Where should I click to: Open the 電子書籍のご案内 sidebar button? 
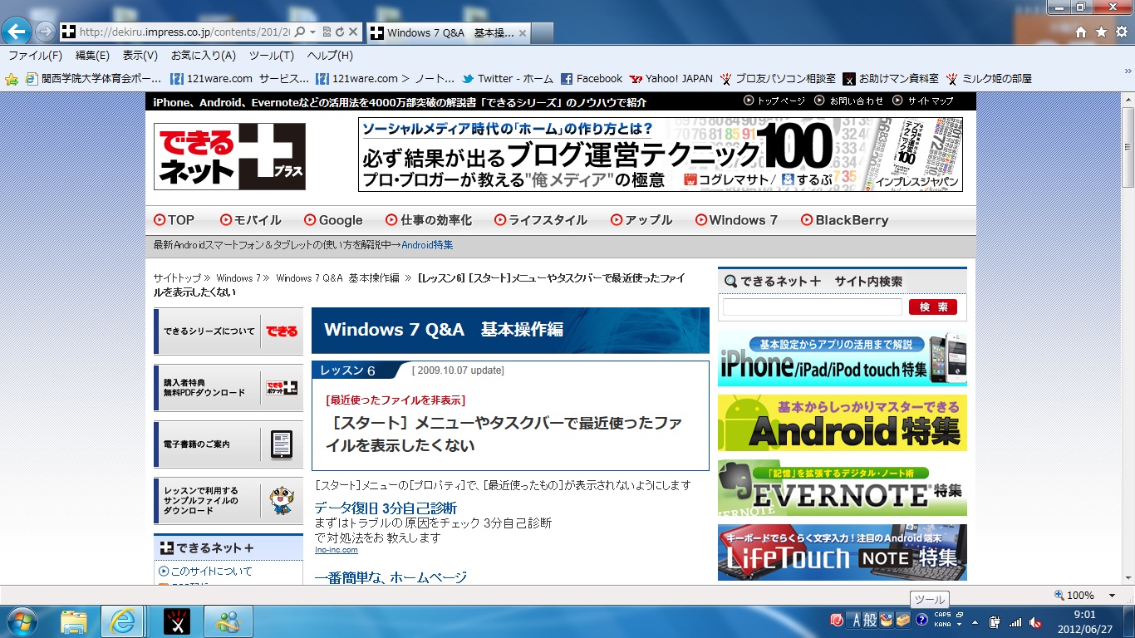(x=228, y=444)
